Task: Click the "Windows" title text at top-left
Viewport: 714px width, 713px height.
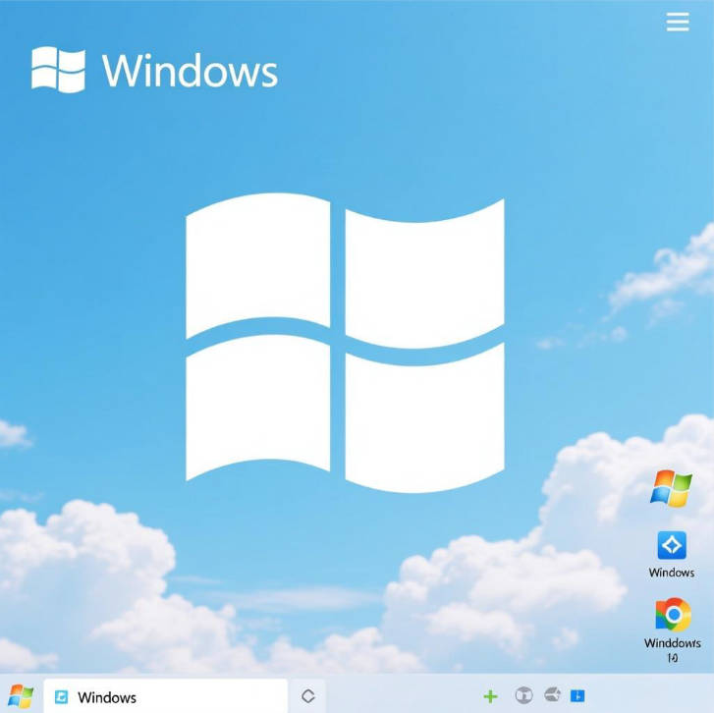Action: [x=190, y=71]
